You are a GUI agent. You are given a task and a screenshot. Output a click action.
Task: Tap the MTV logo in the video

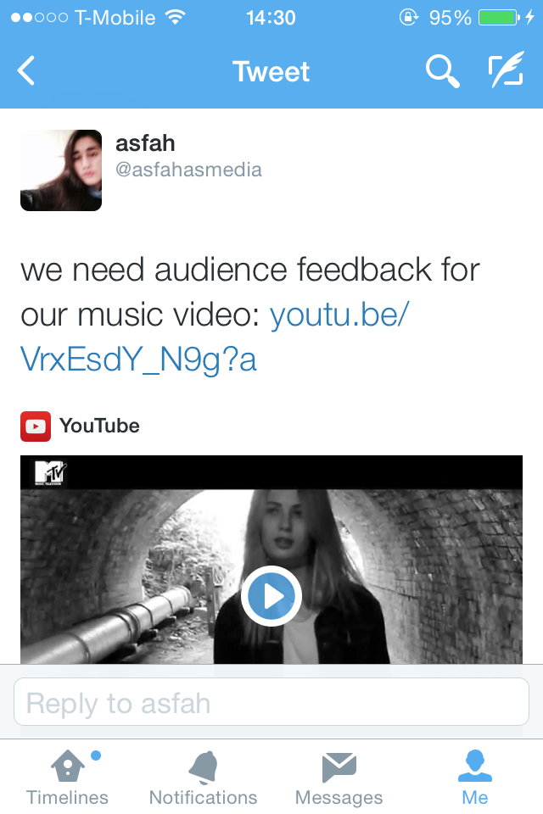tap(50, 472)
